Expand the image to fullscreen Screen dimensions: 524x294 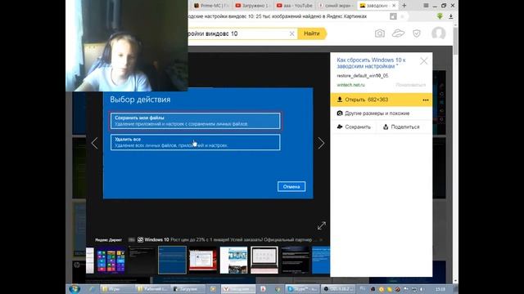[322, 225]
